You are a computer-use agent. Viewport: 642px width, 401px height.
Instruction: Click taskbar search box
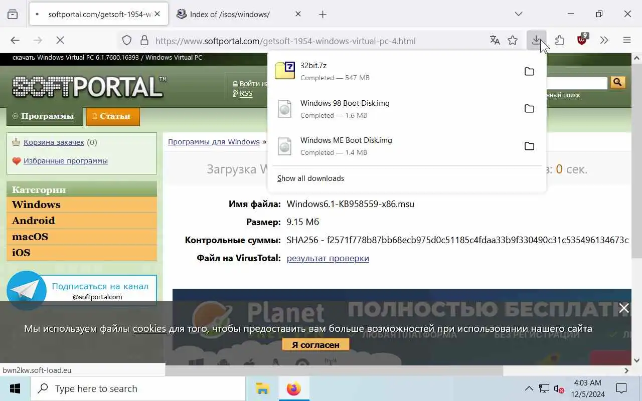point(138,388)
